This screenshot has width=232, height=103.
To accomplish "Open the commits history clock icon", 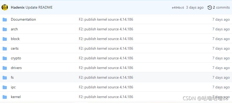I will 210,8.
